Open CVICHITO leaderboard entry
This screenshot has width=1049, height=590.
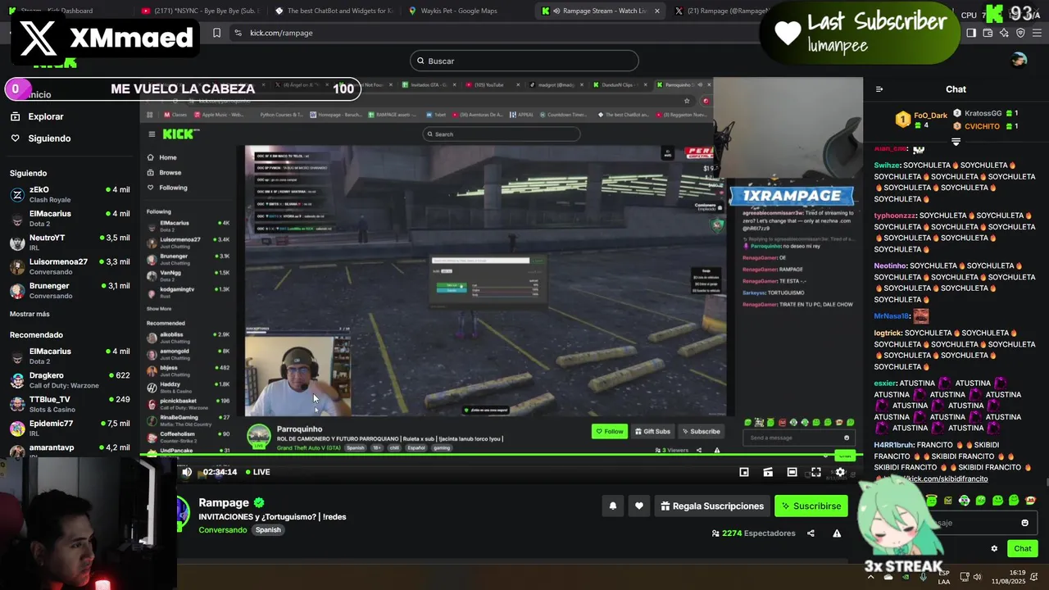point(985,126)
